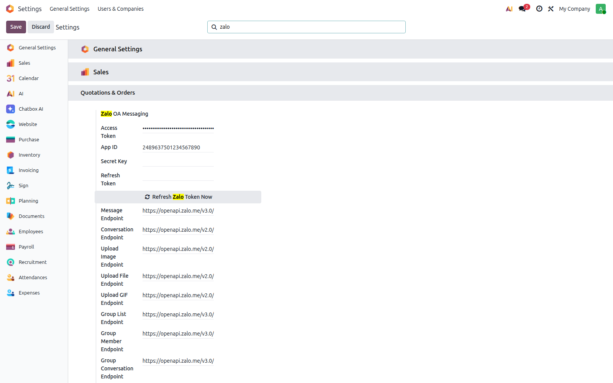Click the Group Conversation Endpoint URL field
Viewport: 613px width, 383px height.
point(178,361)
